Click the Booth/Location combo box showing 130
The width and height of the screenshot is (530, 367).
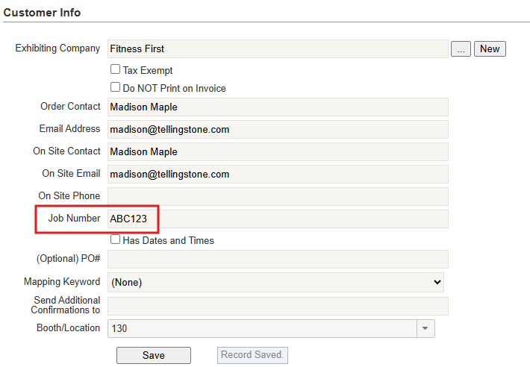261,328
